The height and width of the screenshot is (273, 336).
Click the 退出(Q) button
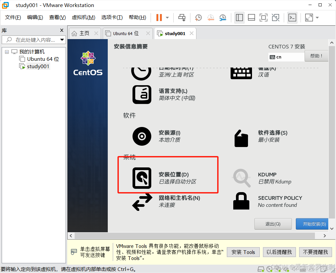click(x=273, y=224)
